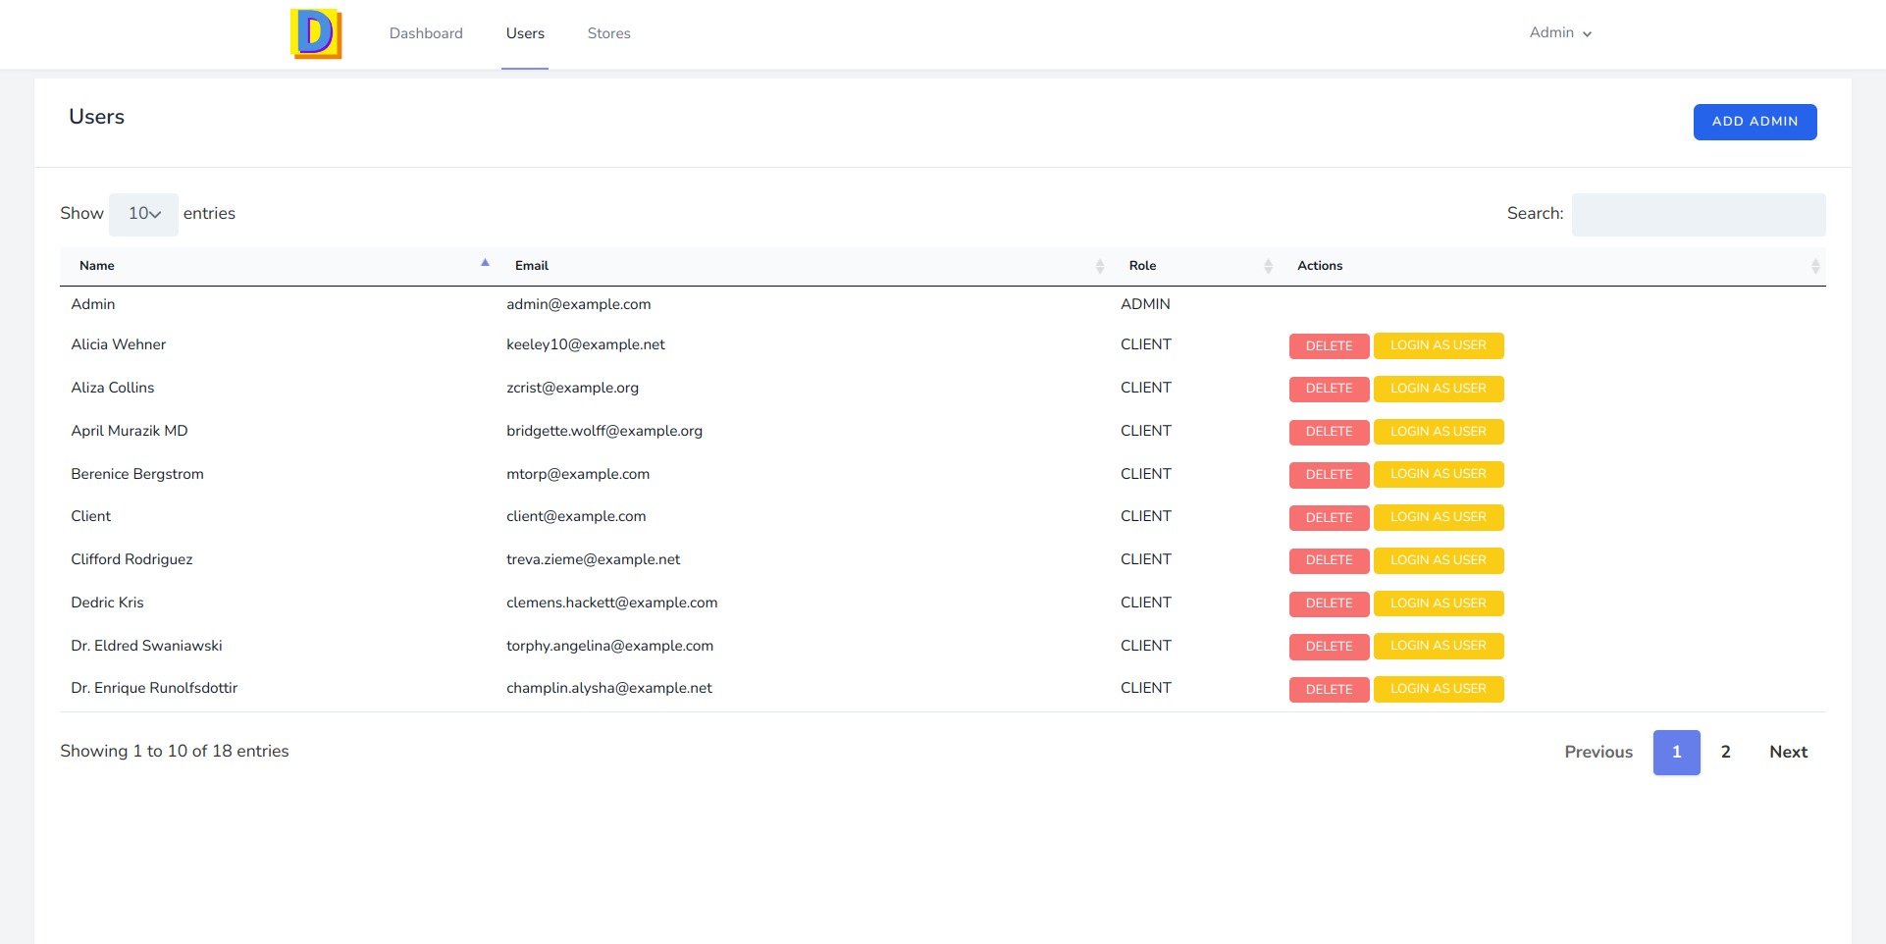Click the name Clifford Rodriguez
The image size is (1886, 944).
131,559
